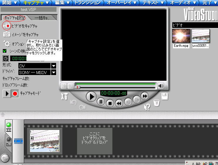Expand the format DV dropdown
Viewport: 218px width, 165px height.
click(x=54, y=66)
